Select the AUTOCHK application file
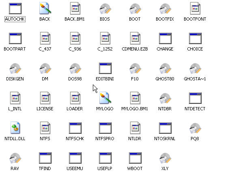This screenshot has width=236, height=185. [15, 9]
